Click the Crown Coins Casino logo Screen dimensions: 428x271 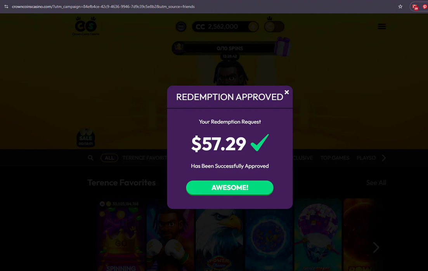pos(86,26)
